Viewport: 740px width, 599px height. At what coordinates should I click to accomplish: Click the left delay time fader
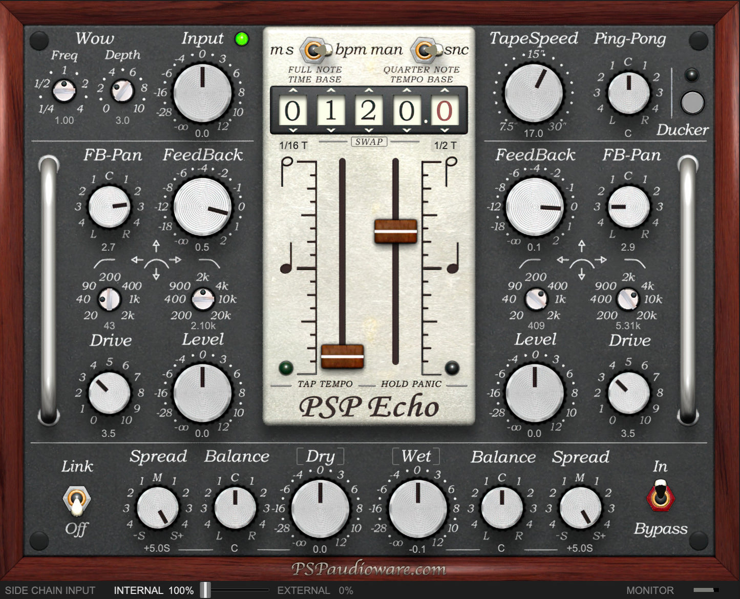(x=342, y=357)
